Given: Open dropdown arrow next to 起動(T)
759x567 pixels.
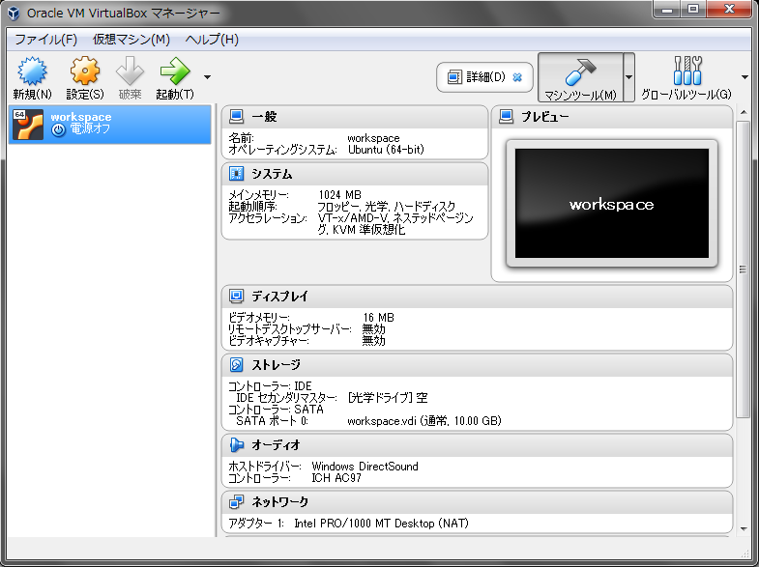Looking at the screenshot, I should 207,77.
